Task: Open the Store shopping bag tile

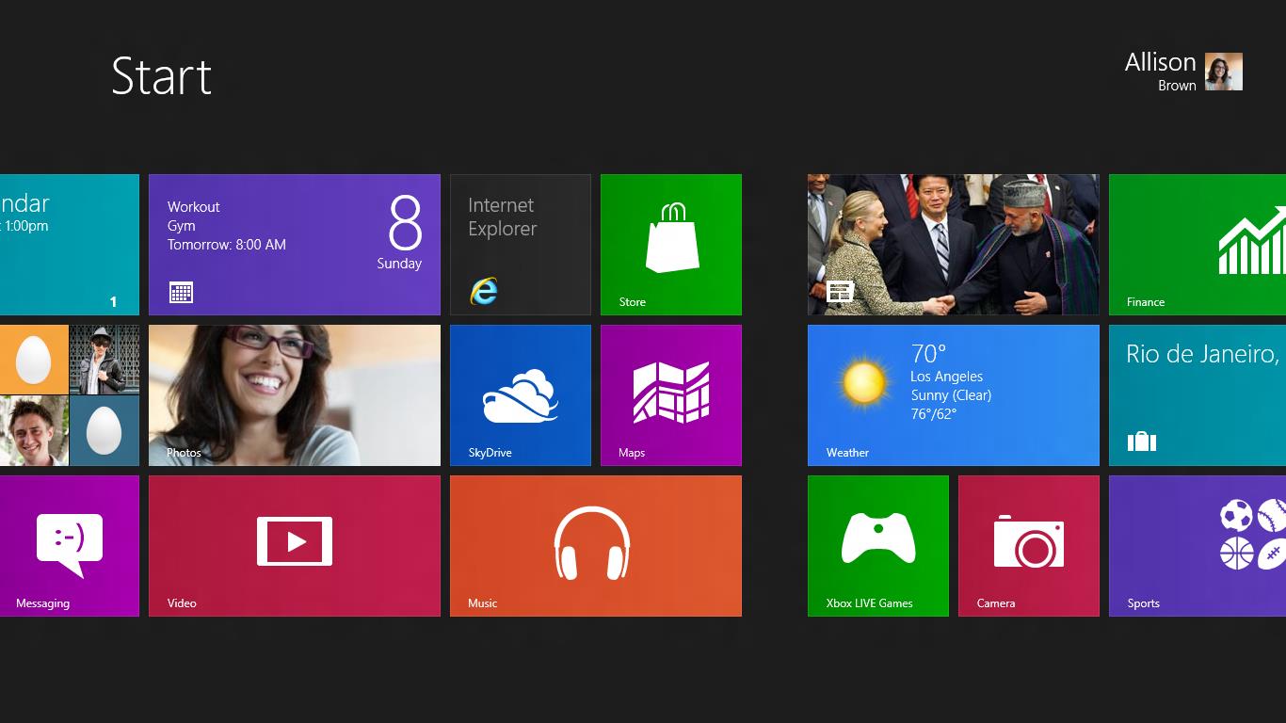Action: 671,245
